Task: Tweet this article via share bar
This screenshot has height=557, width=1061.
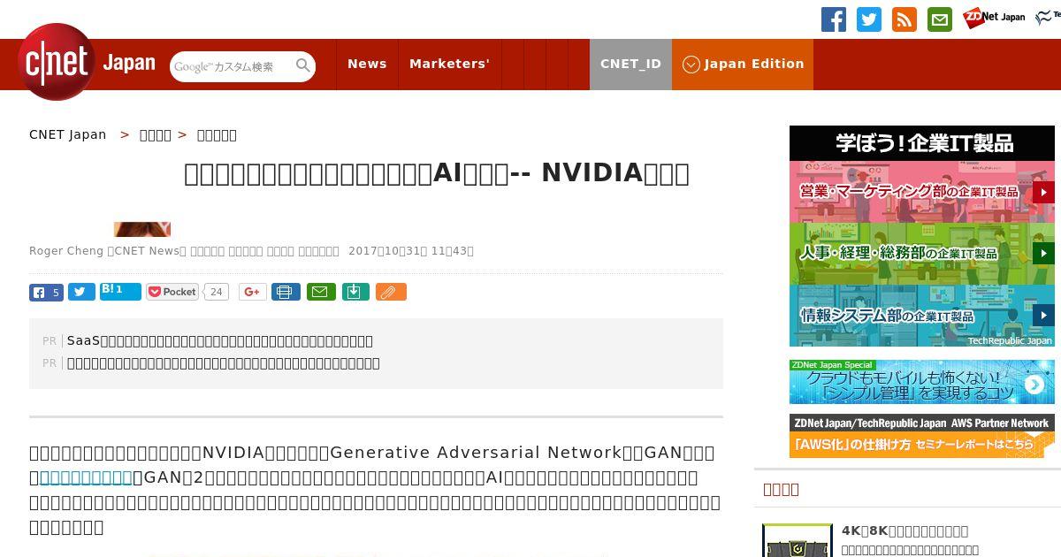Action: tap(81, 292)
